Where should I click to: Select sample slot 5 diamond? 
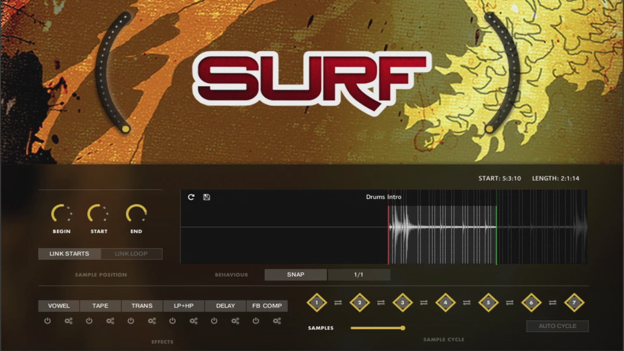[488, 303]
